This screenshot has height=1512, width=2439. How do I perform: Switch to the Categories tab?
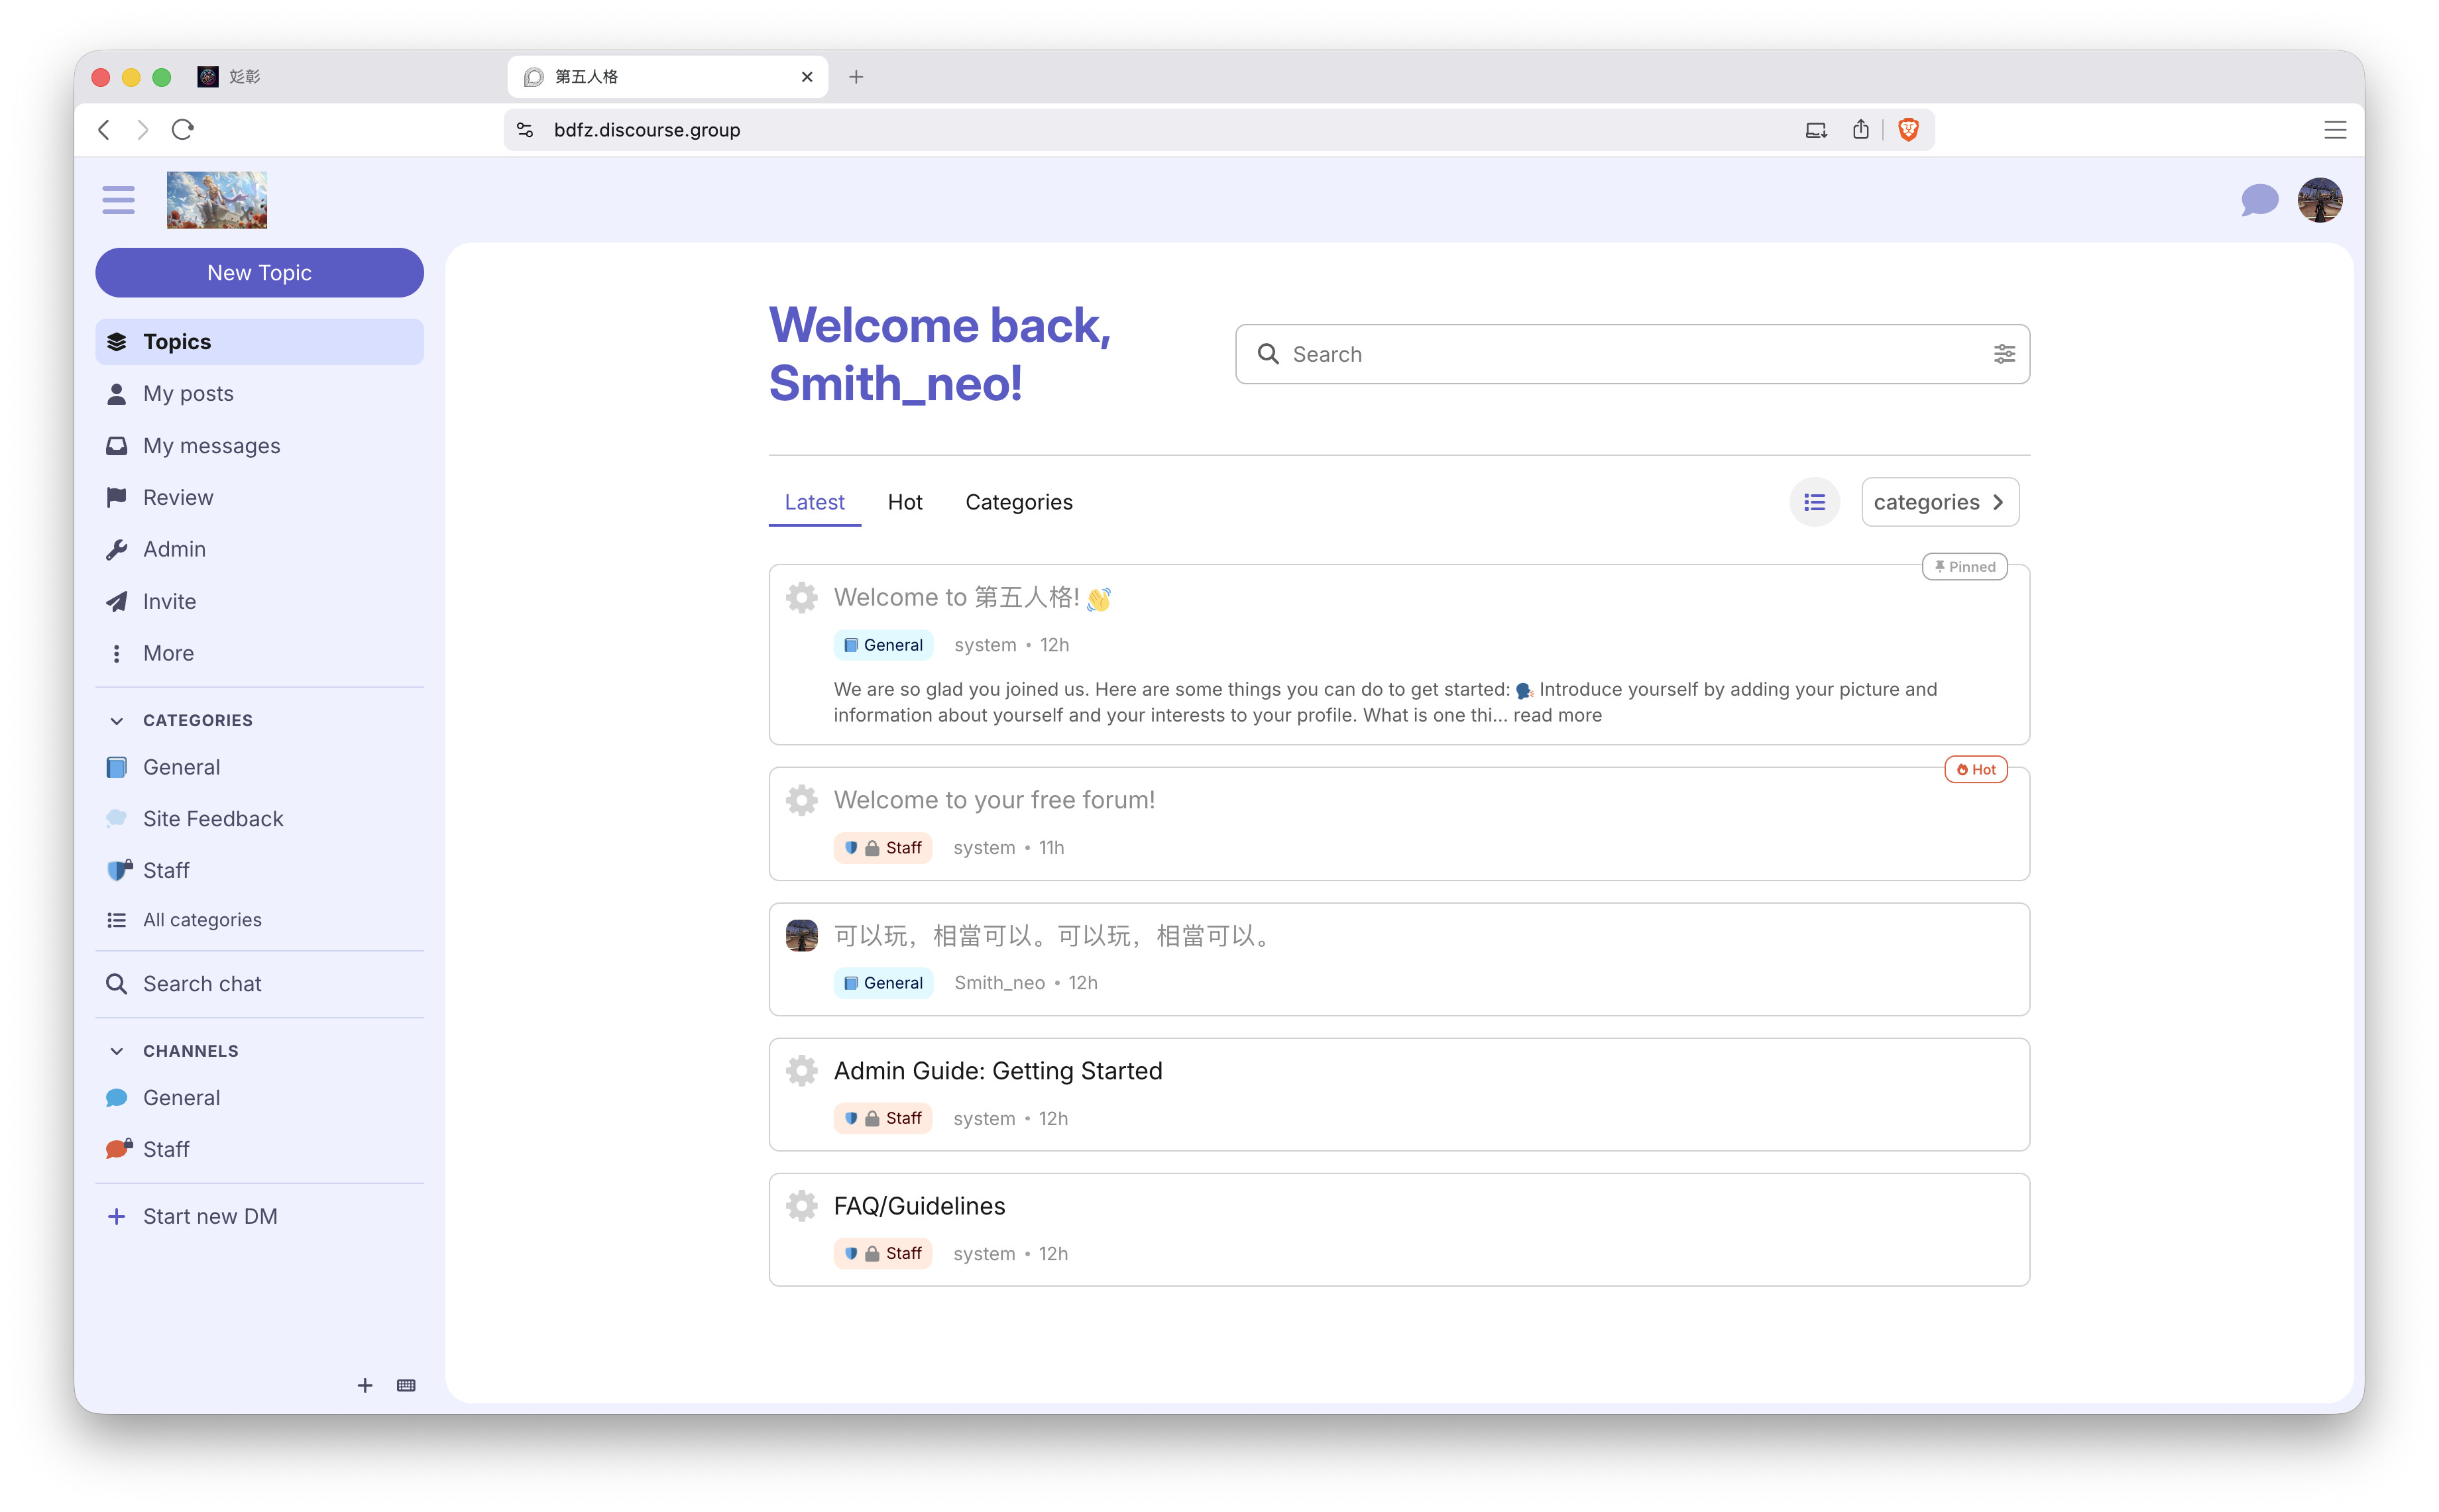click(x=1018, y=502)
